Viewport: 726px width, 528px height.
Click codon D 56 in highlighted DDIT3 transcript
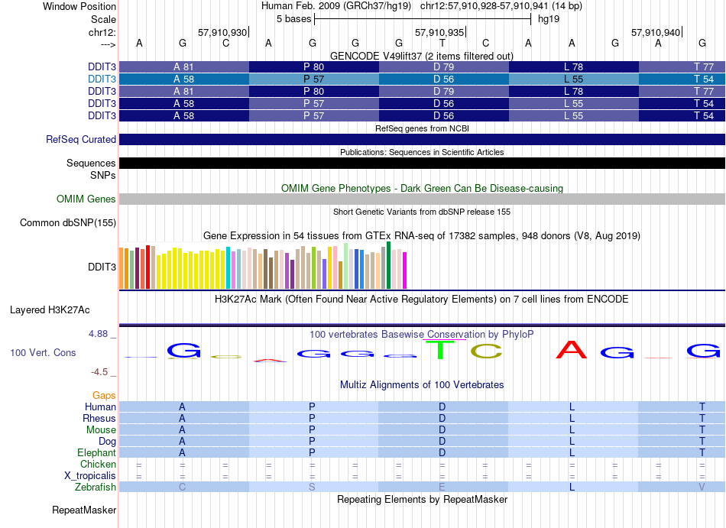point(443,79)
